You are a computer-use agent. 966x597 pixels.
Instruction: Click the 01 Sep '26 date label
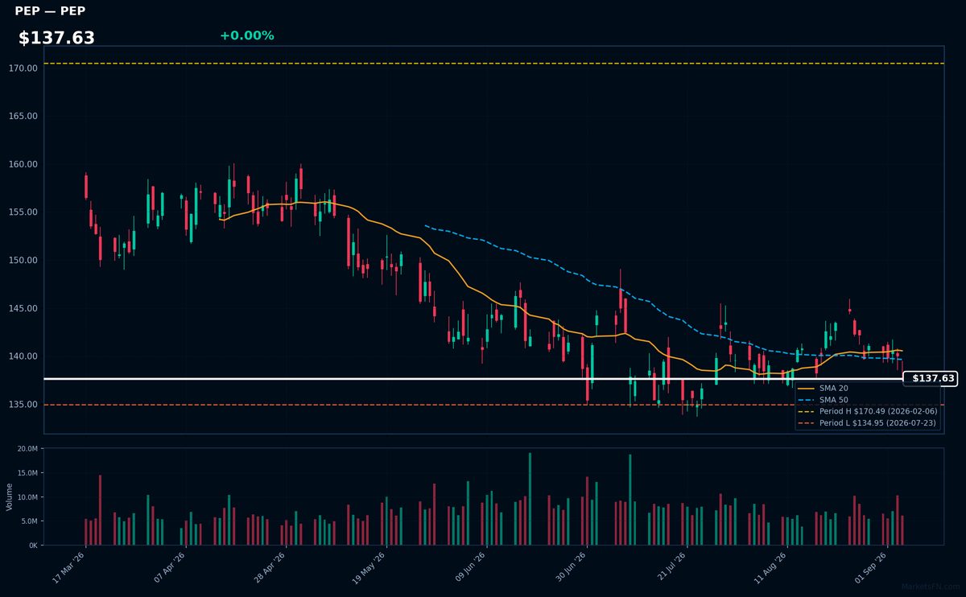pyautogui.click(x=871, y=566)
